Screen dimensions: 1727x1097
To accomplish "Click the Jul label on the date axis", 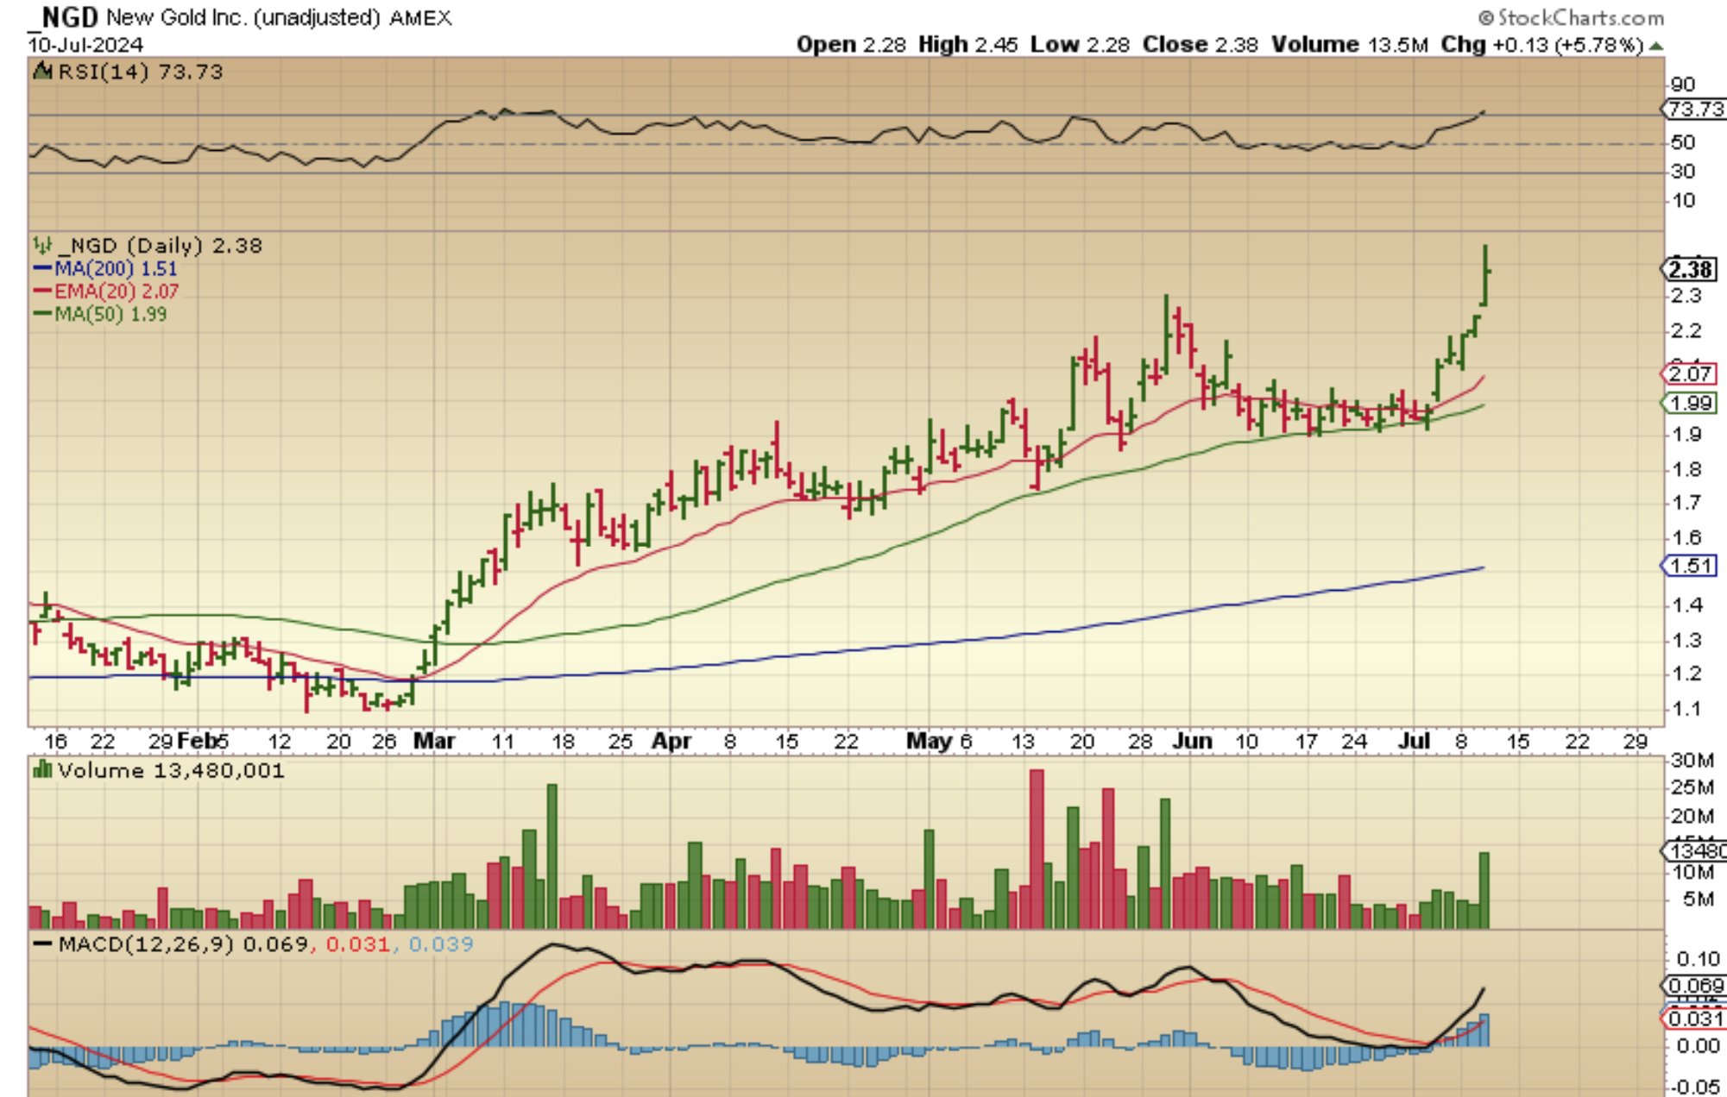I will click(1415, 742).
